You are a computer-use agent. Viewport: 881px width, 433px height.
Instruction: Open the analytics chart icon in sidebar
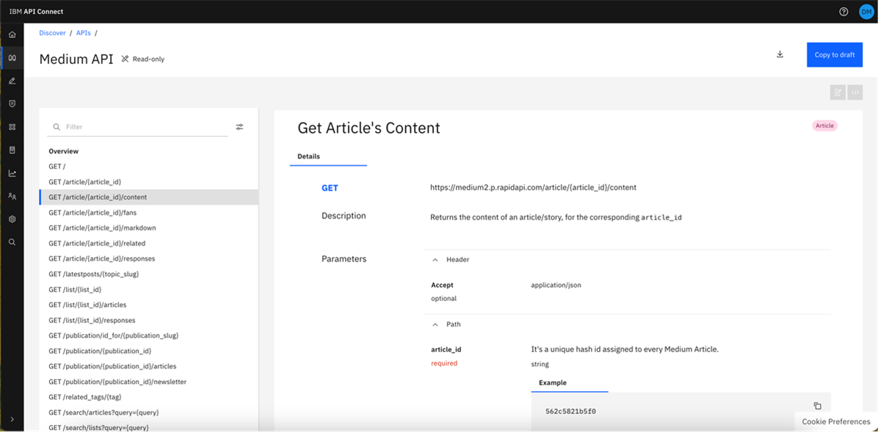(x=12, y=173)
